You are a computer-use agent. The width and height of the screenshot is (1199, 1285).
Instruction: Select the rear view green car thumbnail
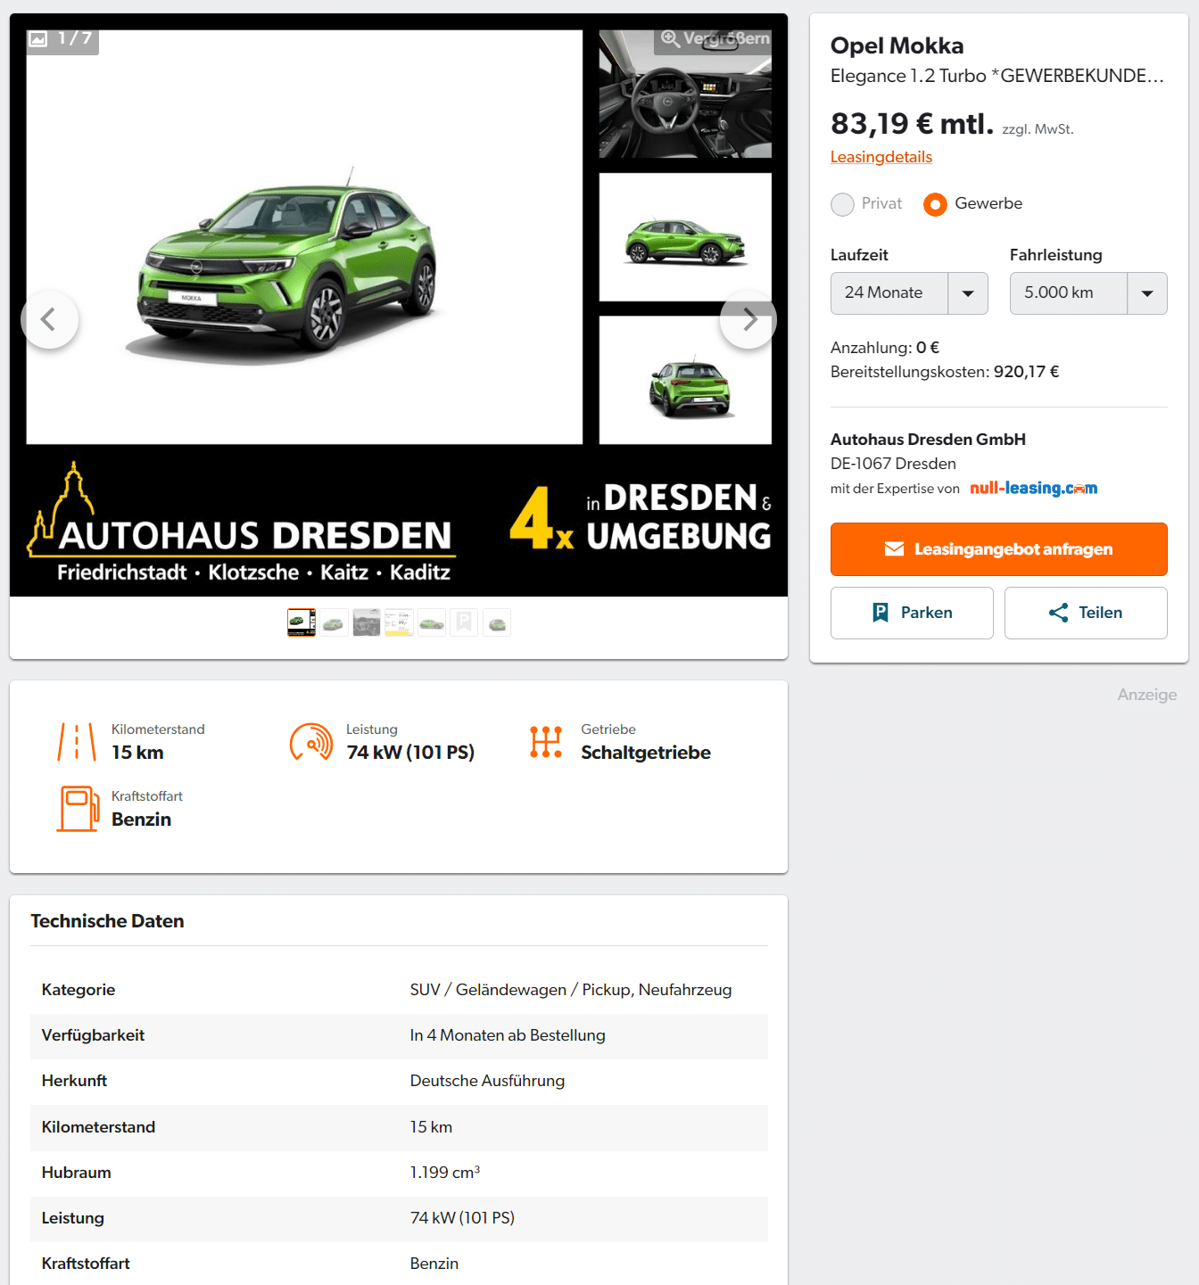pyautogui.click(x=685, y=380)
